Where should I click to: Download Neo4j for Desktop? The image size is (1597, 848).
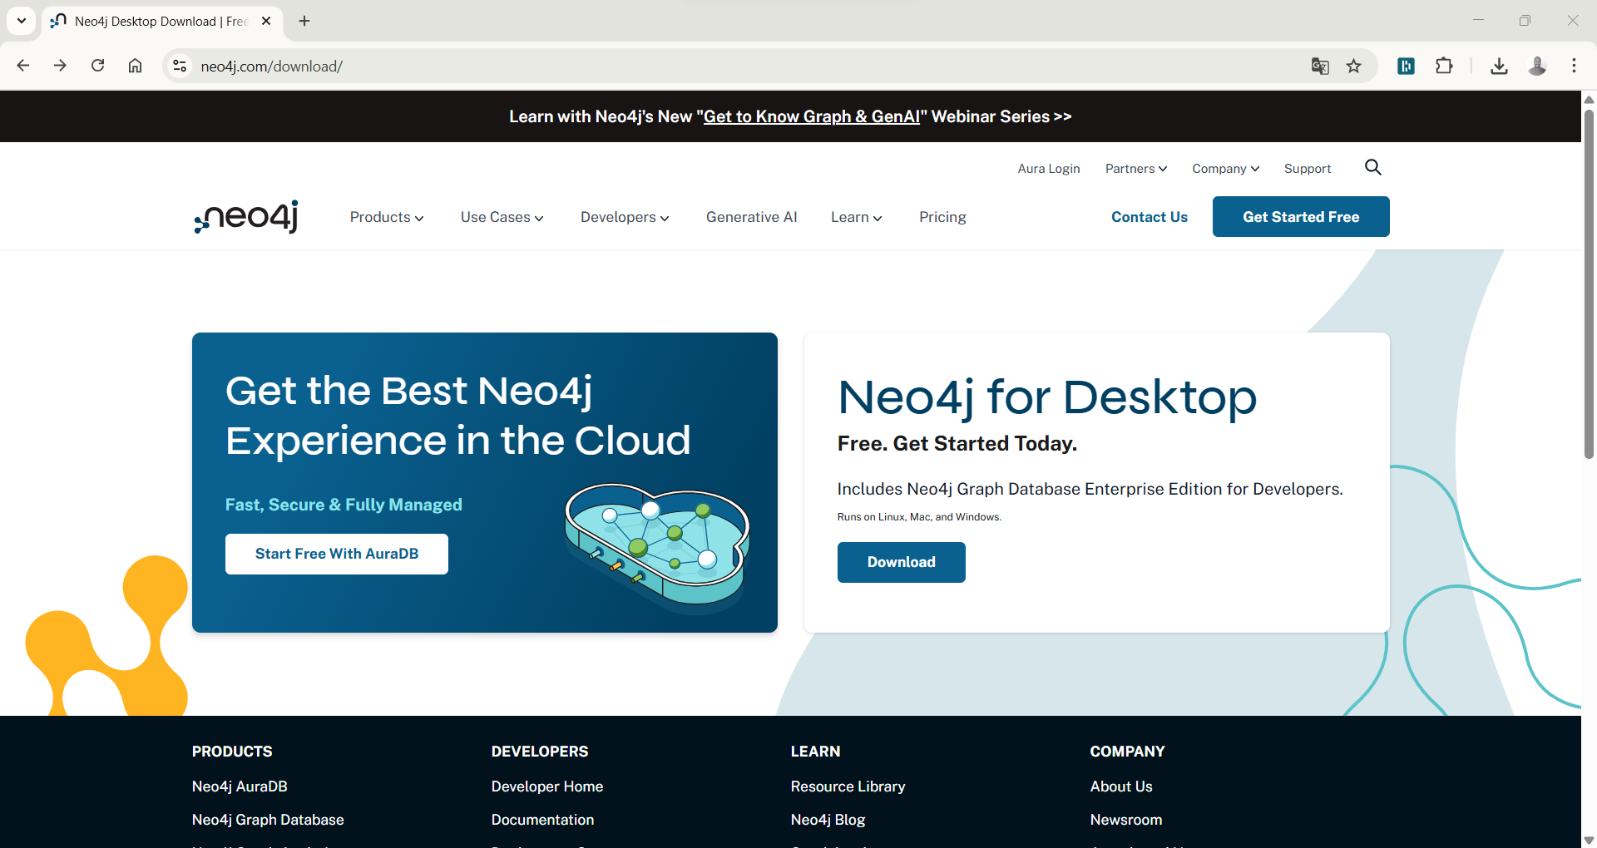point(902,562)
